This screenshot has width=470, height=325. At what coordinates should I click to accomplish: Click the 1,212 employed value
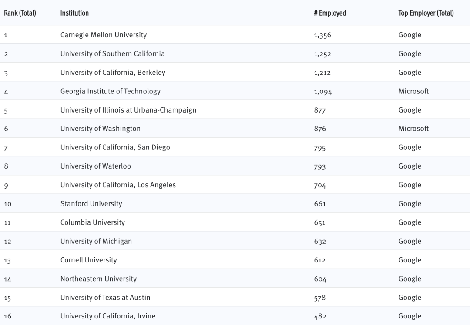tap(322, 73)
